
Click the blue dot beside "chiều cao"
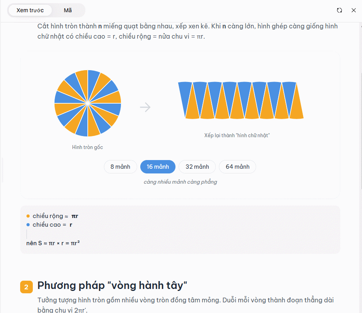27,225
